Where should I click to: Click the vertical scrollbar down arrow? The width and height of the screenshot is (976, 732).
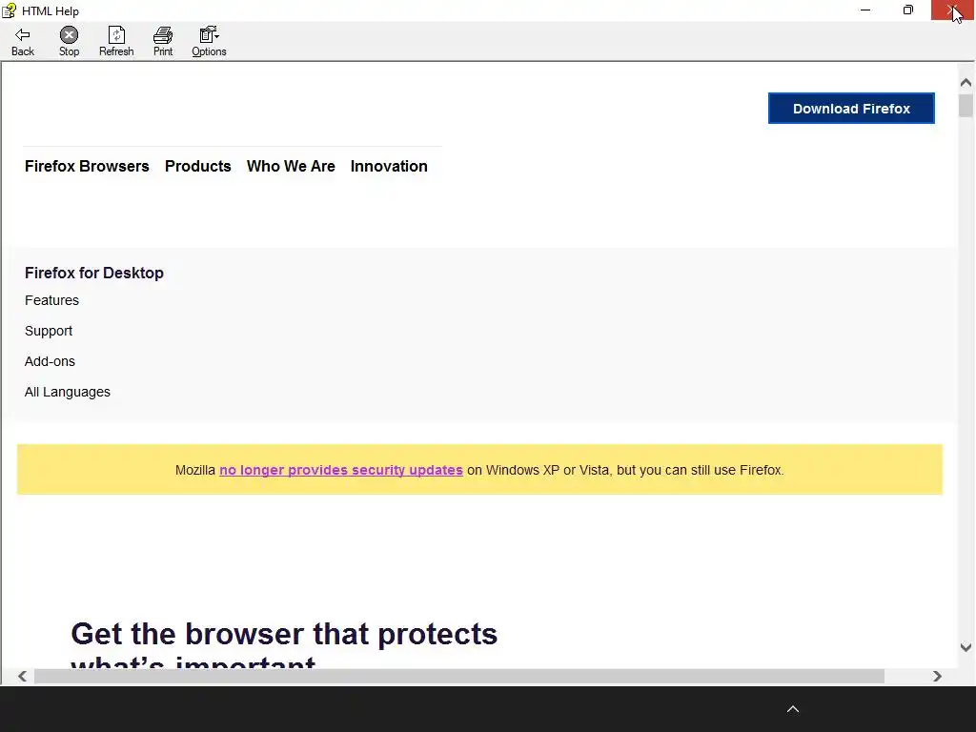[x=966, y=647]
